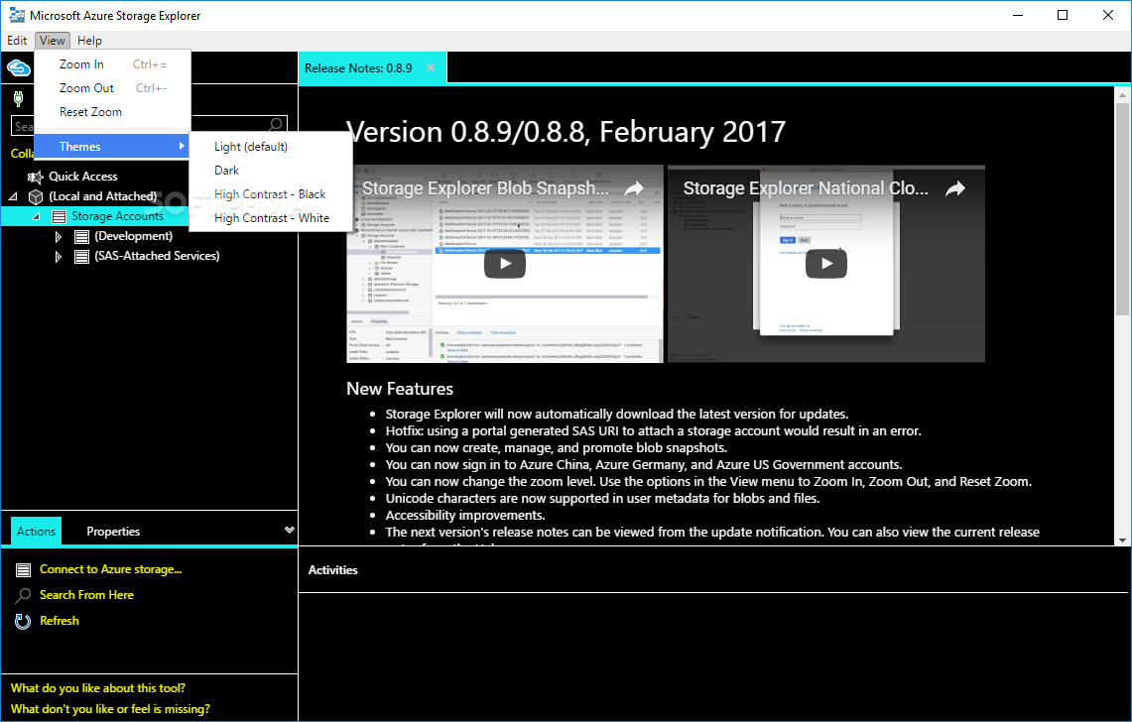The height and width of the screenshot is (722, 1132).
Task: Click share arrow on National Clouds video
Action: click(955, 189)
